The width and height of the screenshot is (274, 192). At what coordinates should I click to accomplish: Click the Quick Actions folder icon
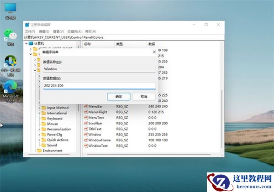click(44, 140)
